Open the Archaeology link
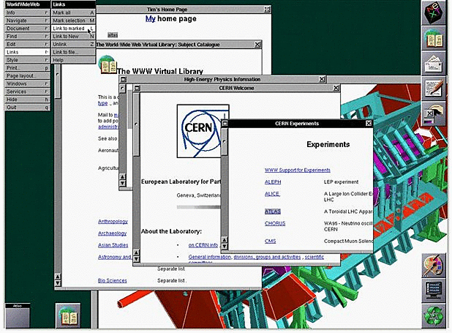The image size is (452, 333). coord(112,233)
